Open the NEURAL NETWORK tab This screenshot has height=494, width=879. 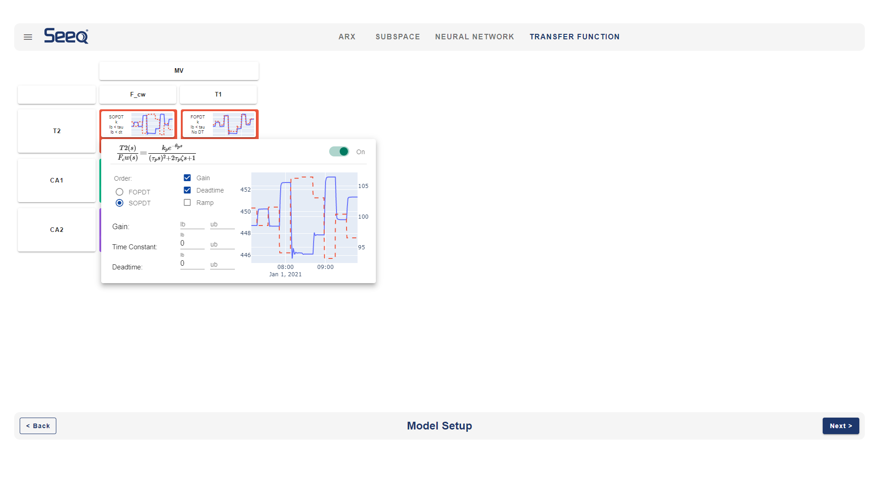tap(474, 37)
